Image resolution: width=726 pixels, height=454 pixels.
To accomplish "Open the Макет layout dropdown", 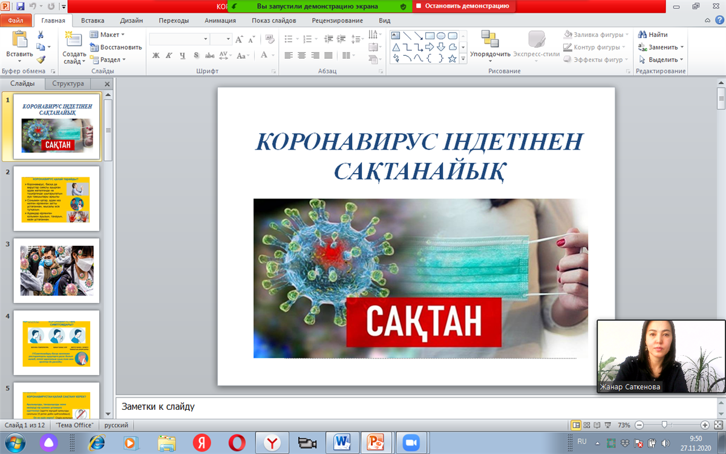I will (x=108, y=35).
